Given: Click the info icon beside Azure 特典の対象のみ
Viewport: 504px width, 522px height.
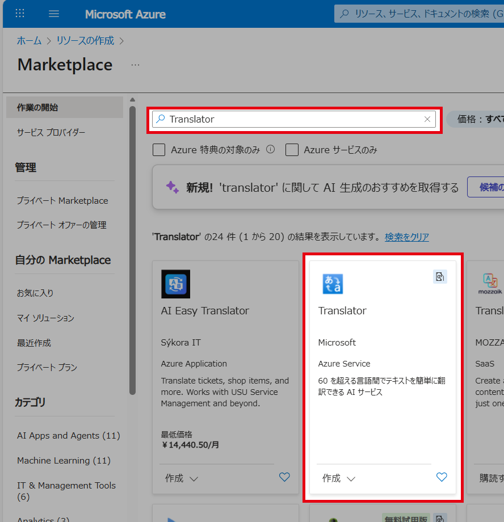Looking at the screenshot, I should pyautogui.click(x=271, y=150).
